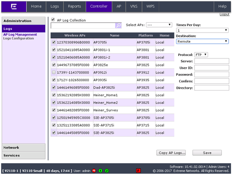The height and width of the screenshot is (176, 233).
Task: Click the Logout link
Action: pyautogui.click(x=224, y=15)
